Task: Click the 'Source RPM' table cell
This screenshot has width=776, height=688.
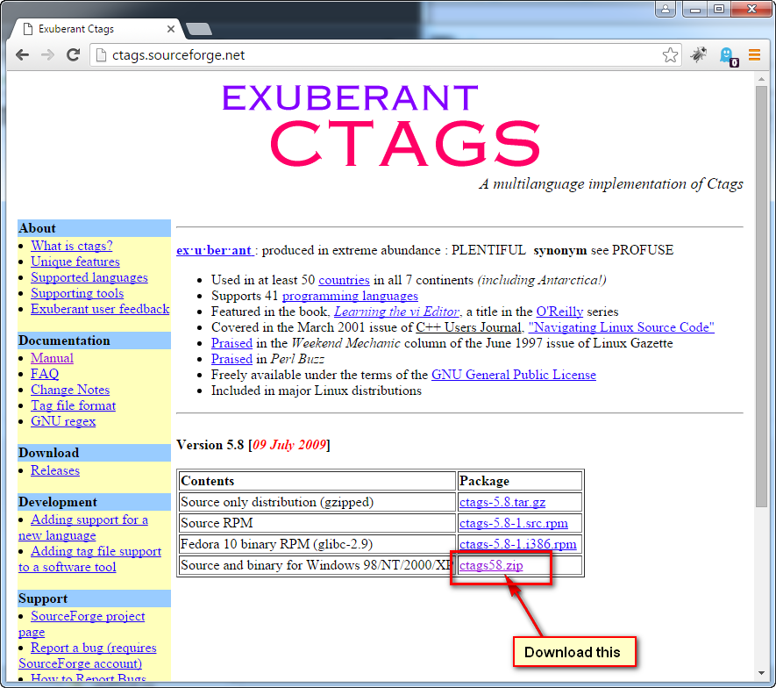Action: click(x=317, y=524)
